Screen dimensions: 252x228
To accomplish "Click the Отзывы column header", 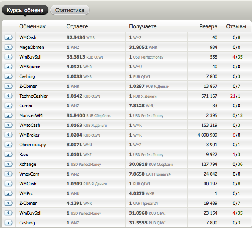I will (236, 26).
